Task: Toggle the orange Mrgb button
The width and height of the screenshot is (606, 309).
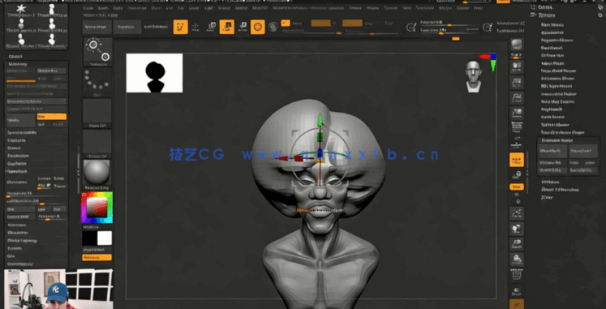Action: coord(286,23)
